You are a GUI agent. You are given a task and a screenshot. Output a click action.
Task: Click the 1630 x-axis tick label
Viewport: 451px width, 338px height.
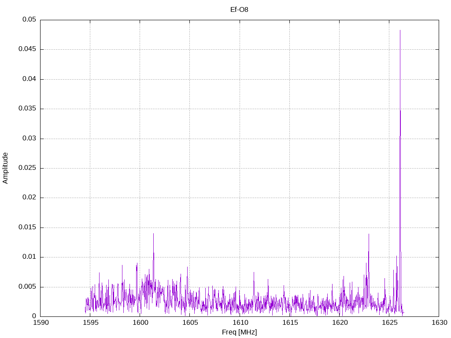click(x=440, y=323)
